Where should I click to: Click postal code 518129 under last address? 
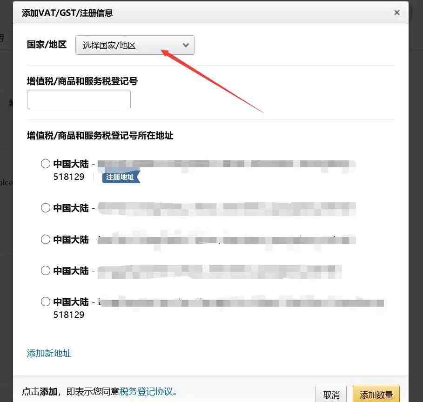[69, 315]
